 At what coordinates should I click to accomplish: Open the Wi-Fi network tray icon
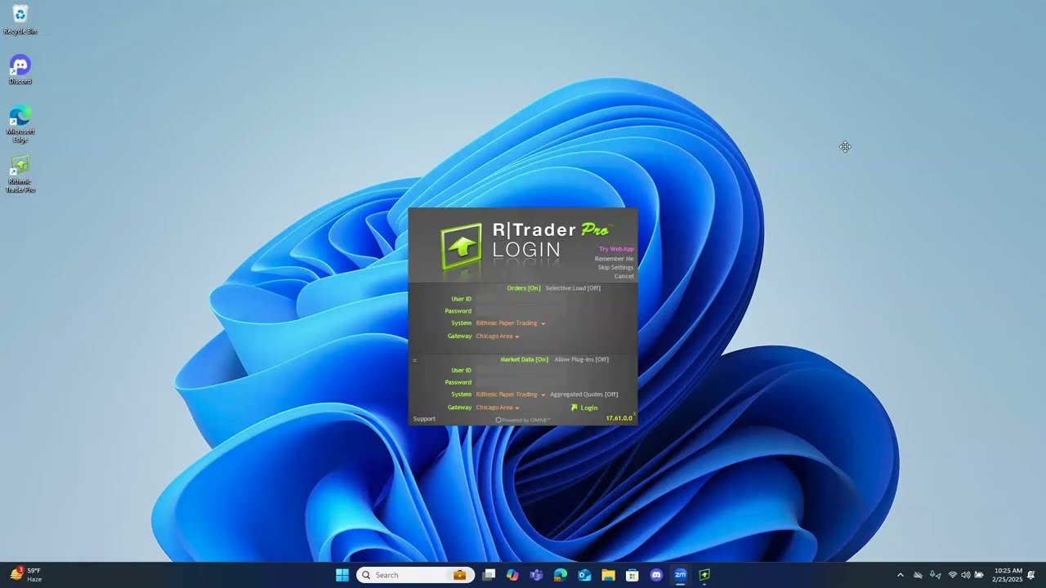(x=952, y=575)
